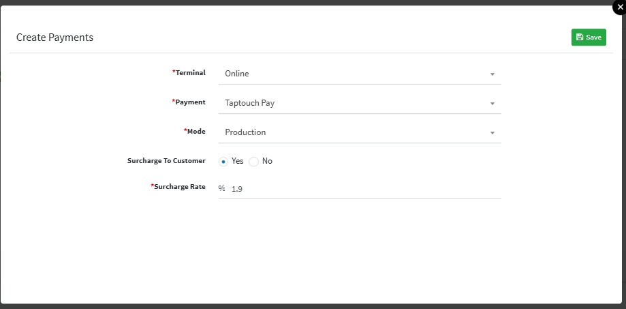The width and height of the screenshot is (626, 309).
Task: Open the Mode dropdown showing Production
Action: (x=354, y=132)
